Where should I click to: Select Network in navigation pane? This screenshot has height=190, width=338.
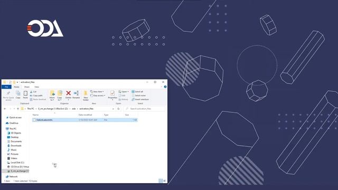[x=13, y=177]
